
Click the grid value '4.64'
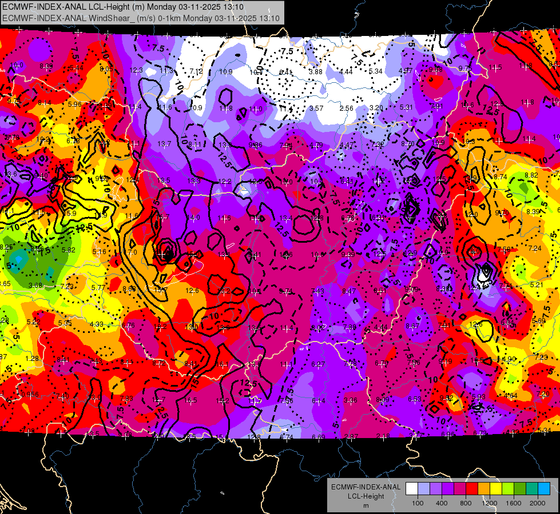[x=511, y=396]
